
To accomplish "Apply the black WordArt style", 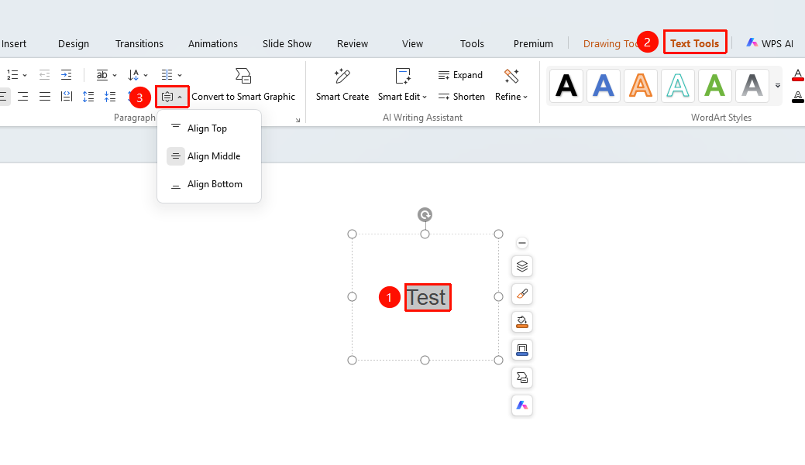I will (x=567, y=86).
